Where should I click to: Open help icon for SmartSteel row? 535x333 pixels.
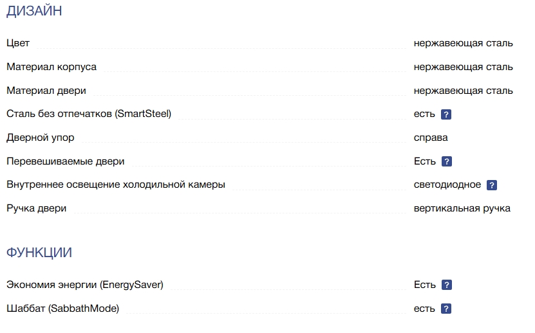tap(446, 114)
